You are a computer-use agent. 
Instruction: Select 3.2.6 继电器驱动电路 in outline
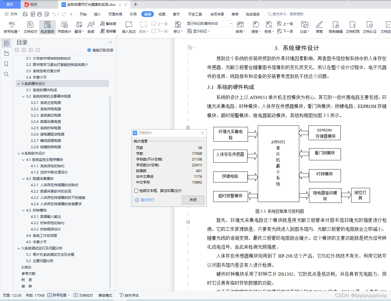pyautogui.click(x=48, y=134)
